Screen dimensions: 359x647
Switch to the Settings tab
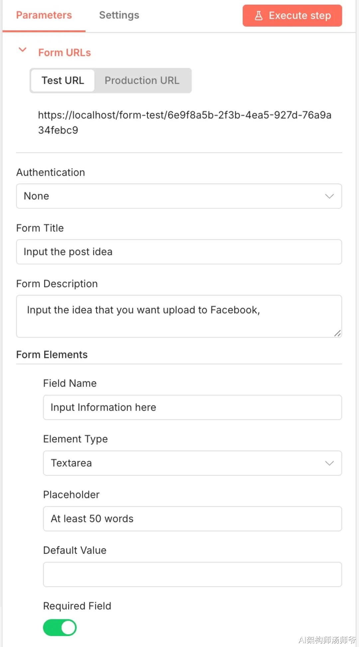pyautogui.click(x=119, y=15)
